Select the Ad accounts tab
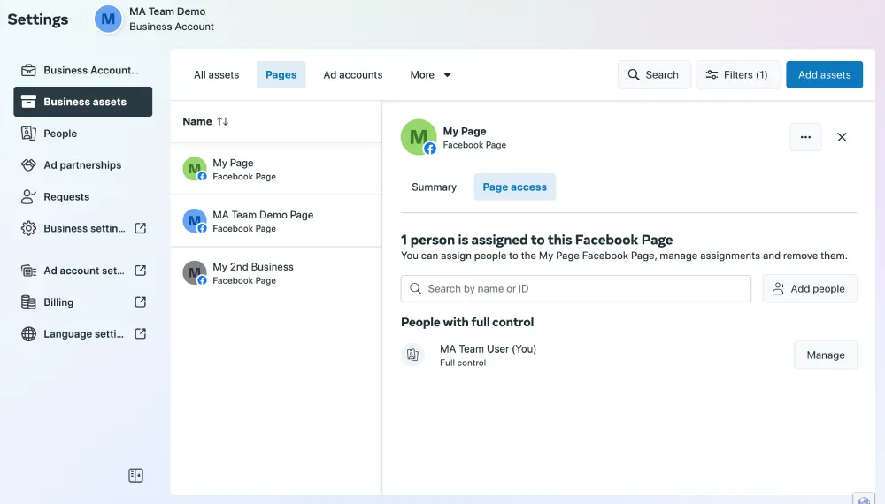The image size is (885, 504). point(353,75)
